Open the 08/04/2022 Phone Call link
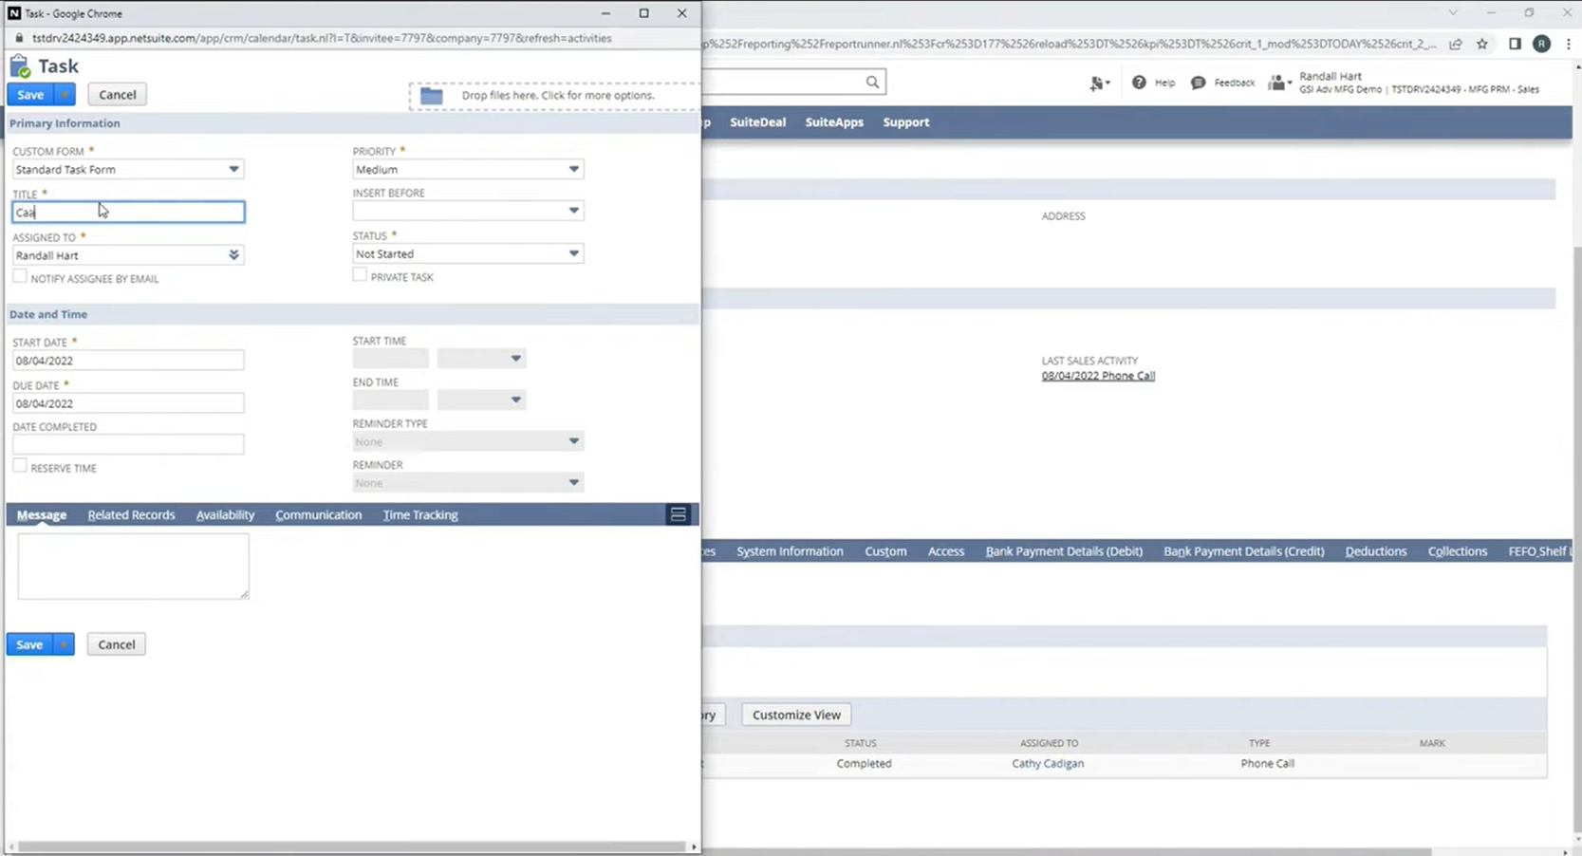 [x=1097, y=376]
